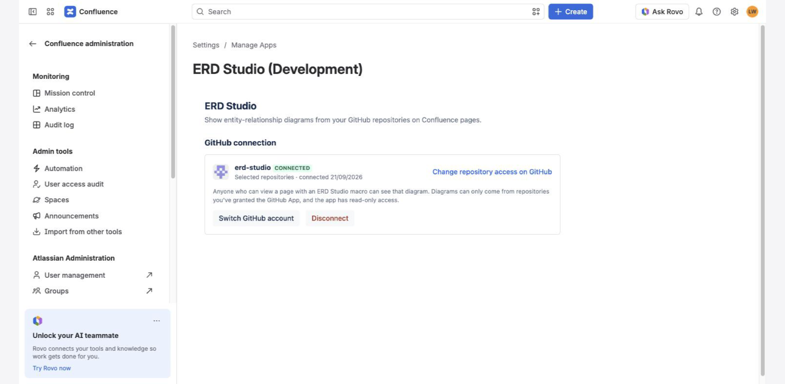This screenshot has width=785, height=384.
Task: Click the Audit log icon
Action: (37, 125)
